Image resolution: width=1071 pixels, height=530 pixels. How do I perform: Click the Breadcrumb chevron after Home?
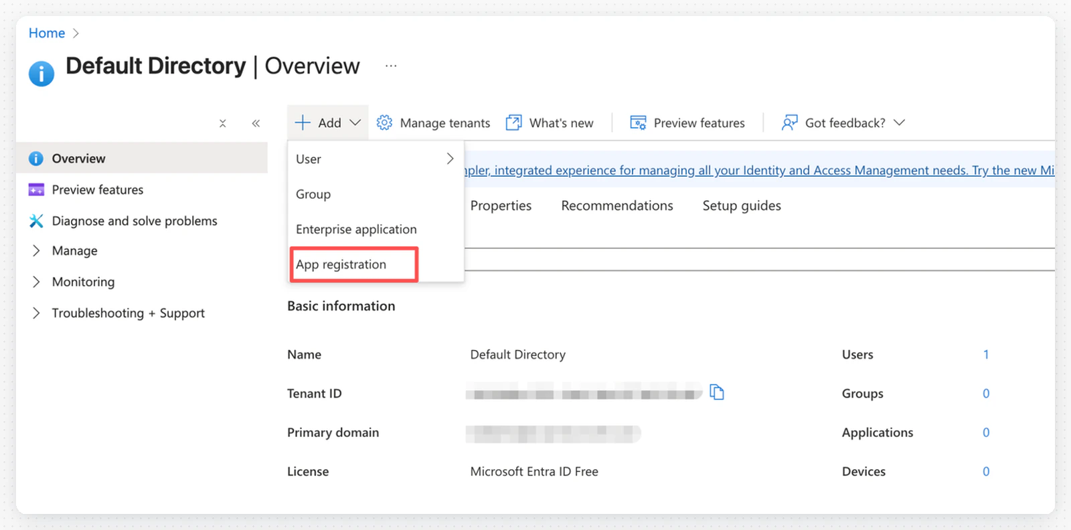(x=76, y=33)
